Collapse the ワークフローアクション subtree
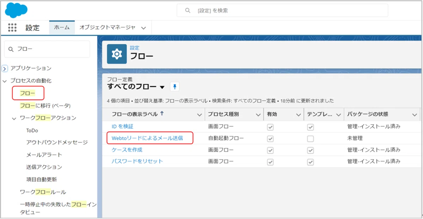The height and width of the screenshot is (219, 423). 14,118
